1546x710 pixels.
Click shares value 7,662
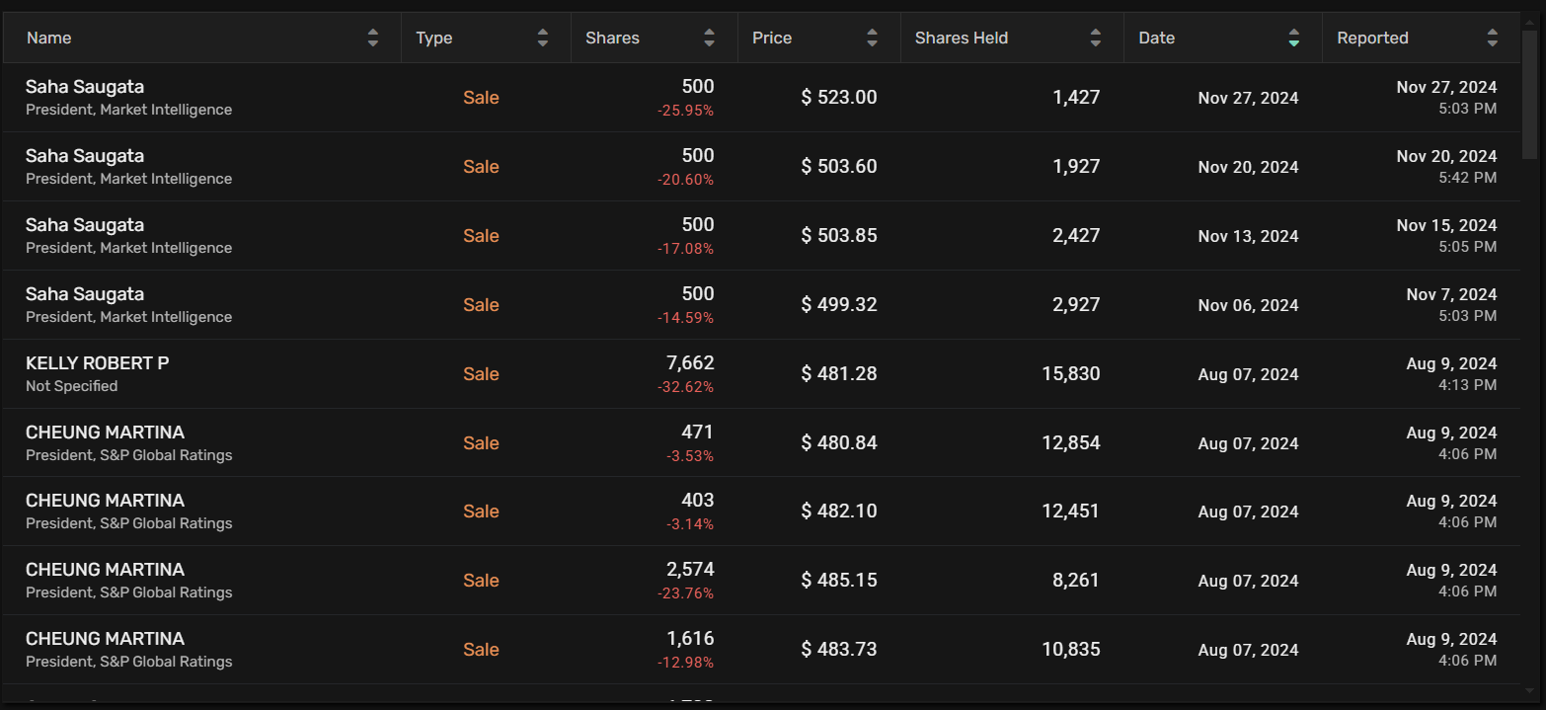690,363
